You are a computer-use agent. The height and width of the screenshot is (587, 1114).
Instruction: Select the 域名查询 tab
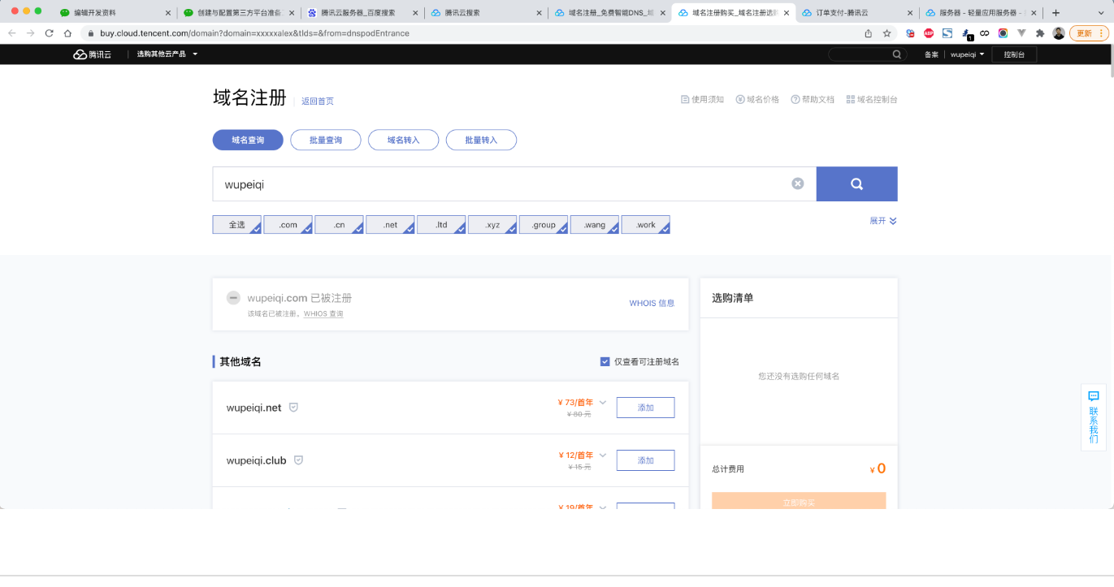pos(248,140)
